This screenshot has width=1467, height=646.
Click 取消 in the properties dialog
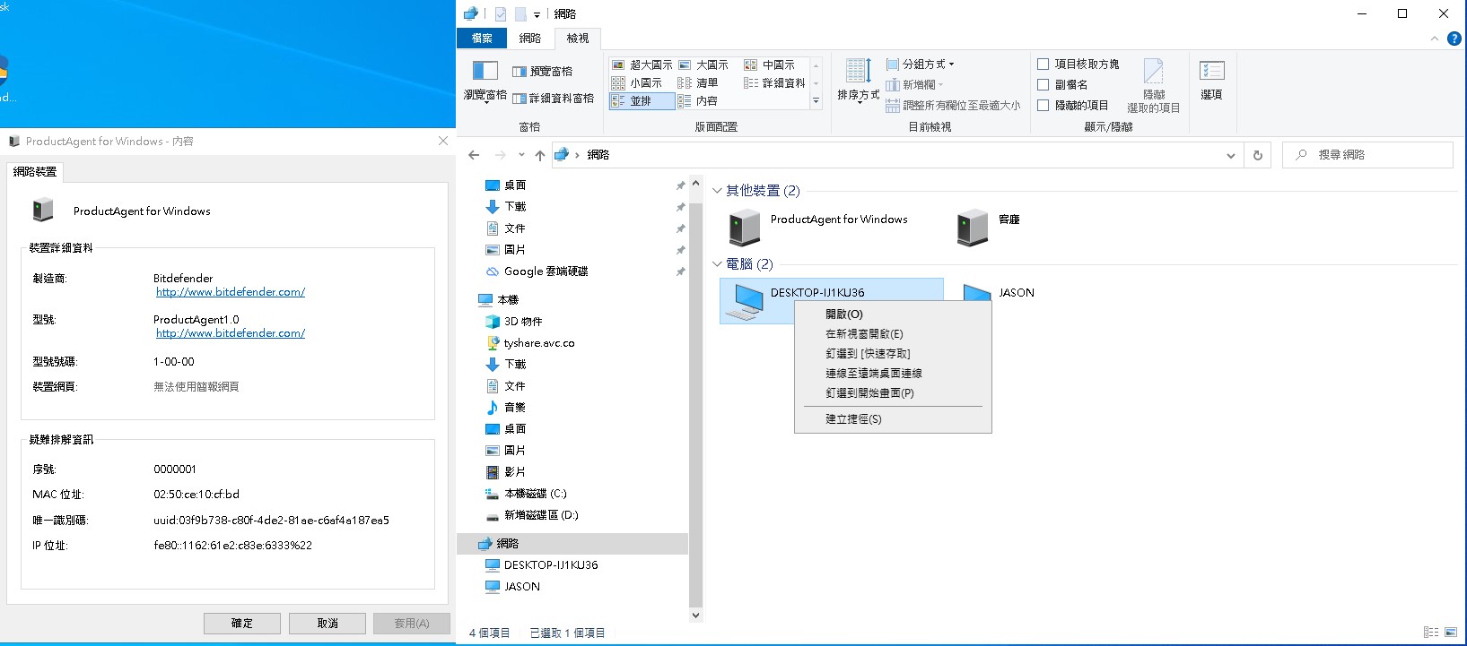(327, 624)
